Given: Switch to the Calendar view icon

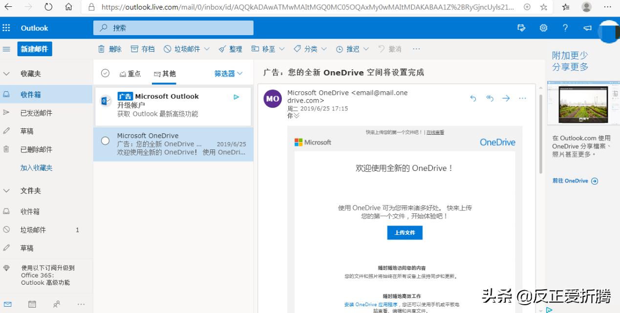Looking at the screenshot, I should coord(32,304).
